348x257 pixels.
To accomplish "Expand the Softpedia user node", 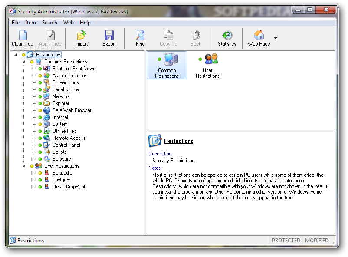I will point(32,173).
